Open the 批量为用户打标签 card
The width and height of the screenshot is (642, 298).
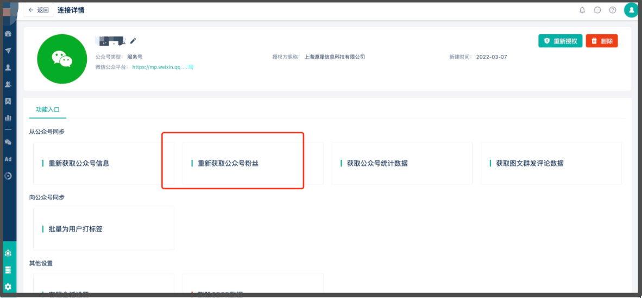click(x=104, y=229)
